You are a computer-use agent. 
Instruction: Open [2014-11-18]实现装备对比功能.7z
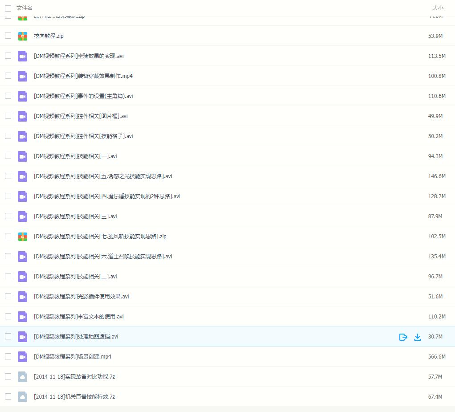click(74, 376)
